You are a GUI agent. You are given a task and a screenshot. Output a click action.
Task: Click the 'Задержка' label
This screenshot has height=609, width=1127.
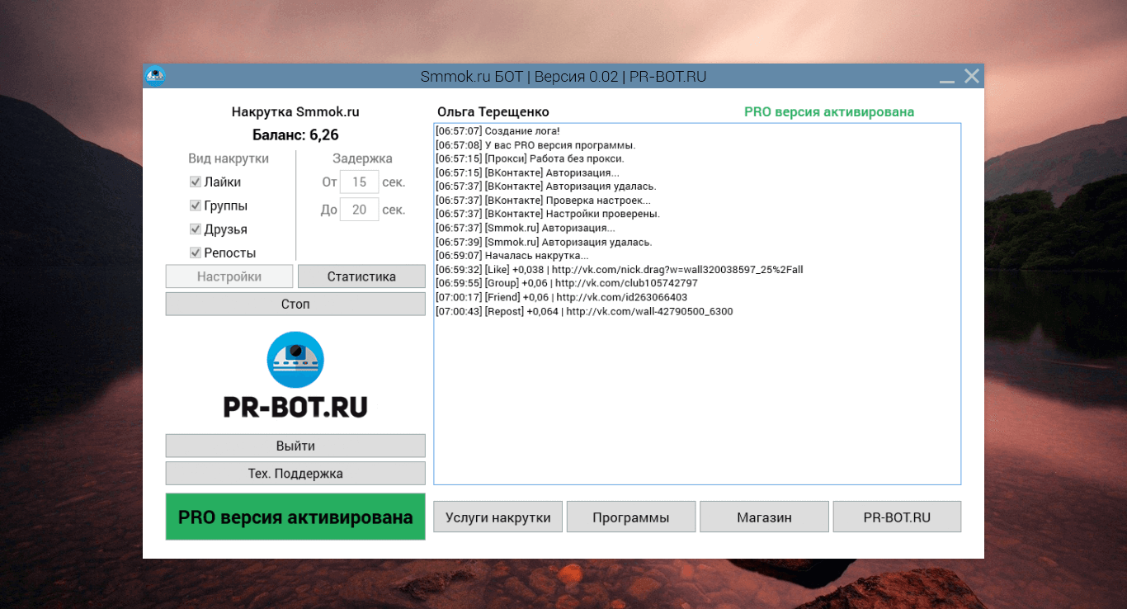(x=363, y=158)
